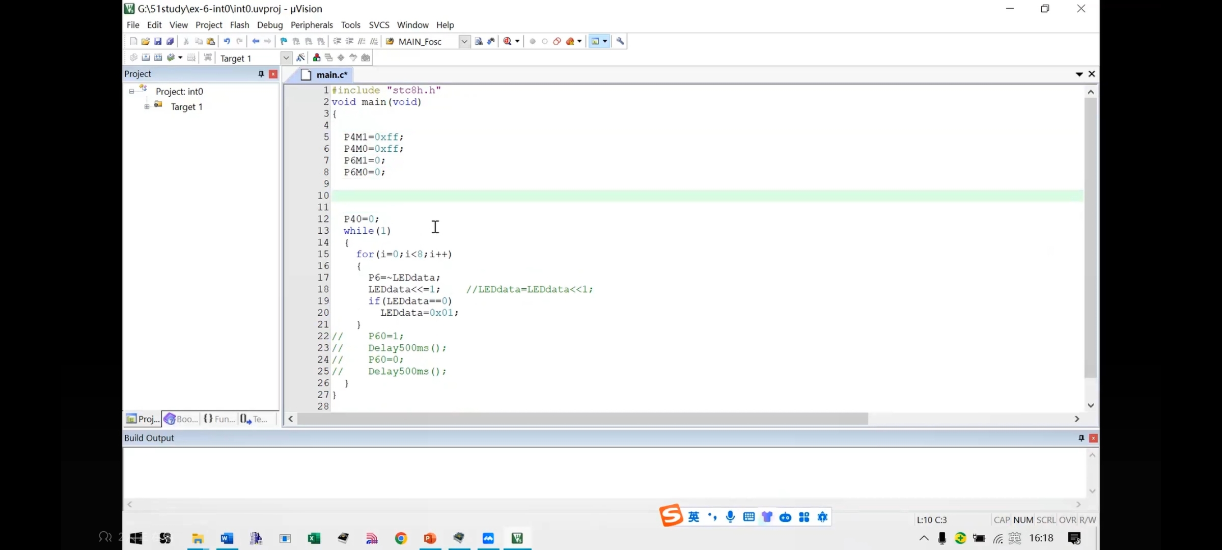
Task: Open the Peripherals menu
Action: 312,25
